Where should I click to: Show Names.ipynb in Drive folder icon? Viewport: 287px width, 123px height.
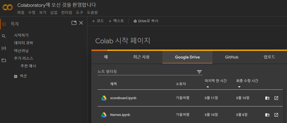coord(267,115)
